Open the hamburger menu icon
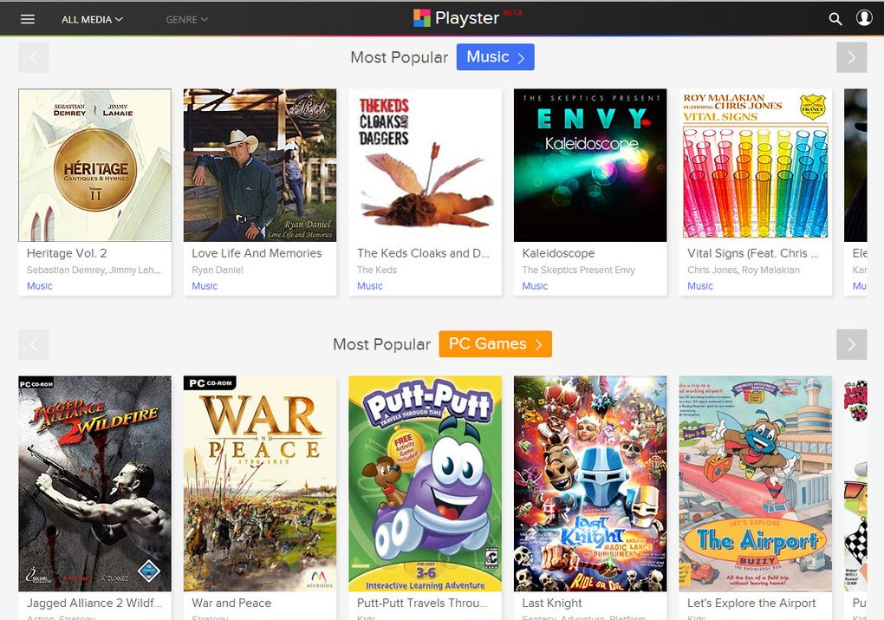 [28, 19]
